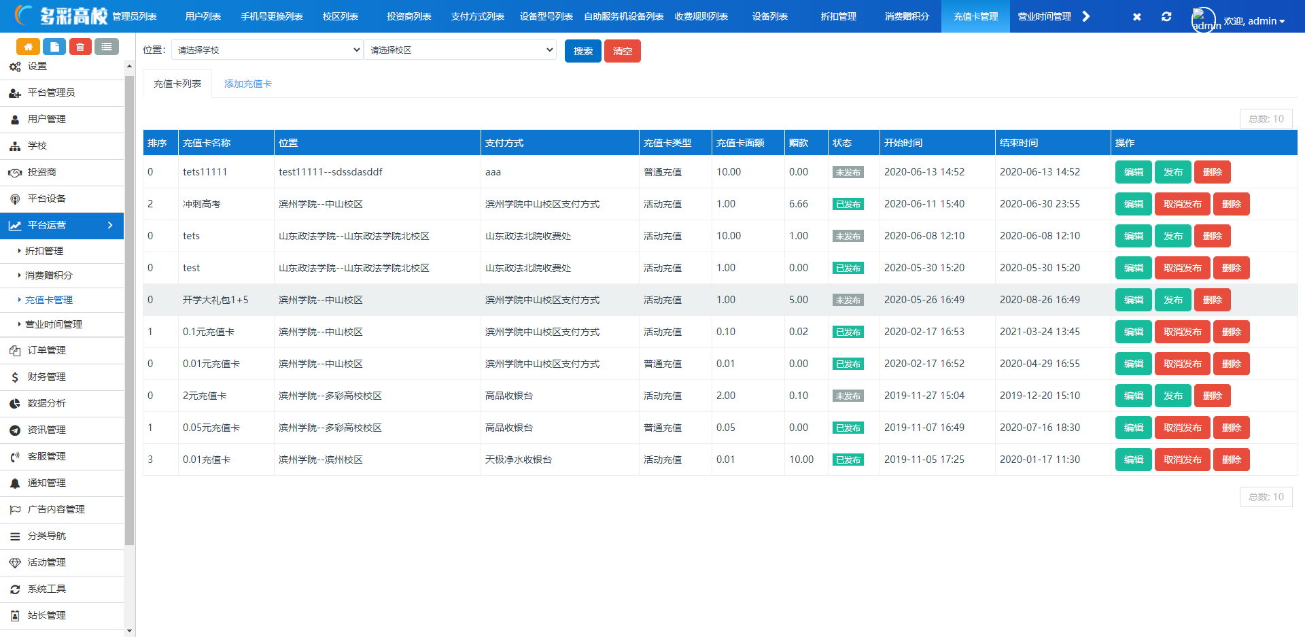Unpublish the 冲刺高考 recharge card
This screenshot has height=637, width=1305.
(1183, 204)
